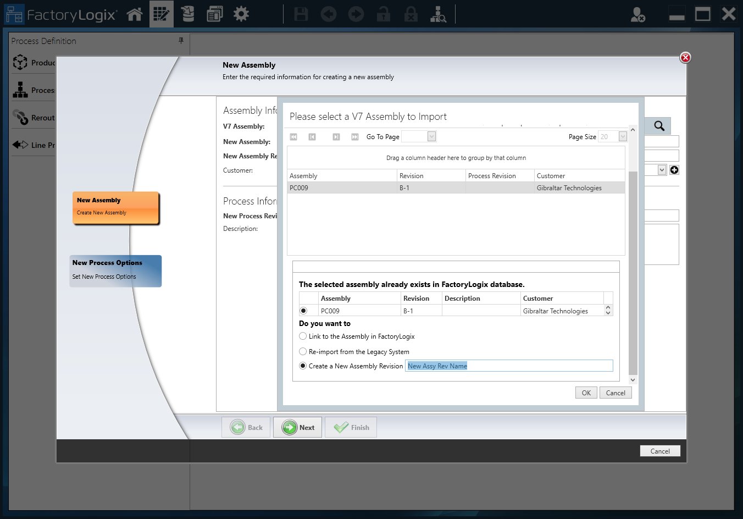
Task: Expand the Page Size dropdown
Action: 622,137
